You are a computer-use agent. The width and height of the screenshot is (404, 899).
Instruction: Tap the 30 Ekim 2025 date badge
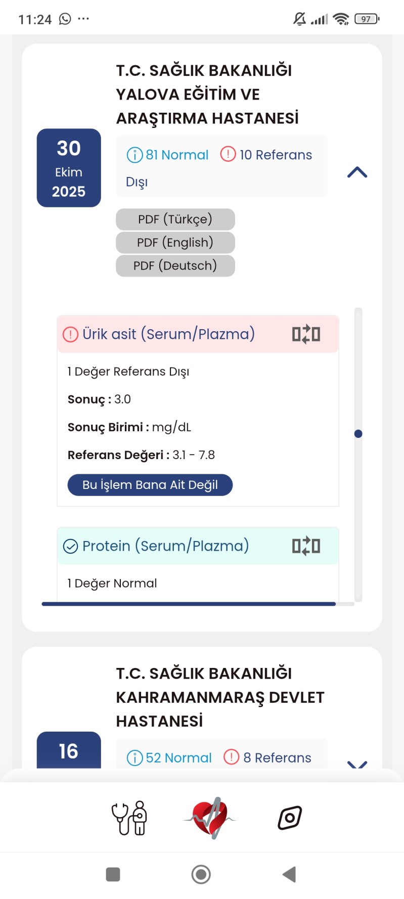[x=69, y=168]
